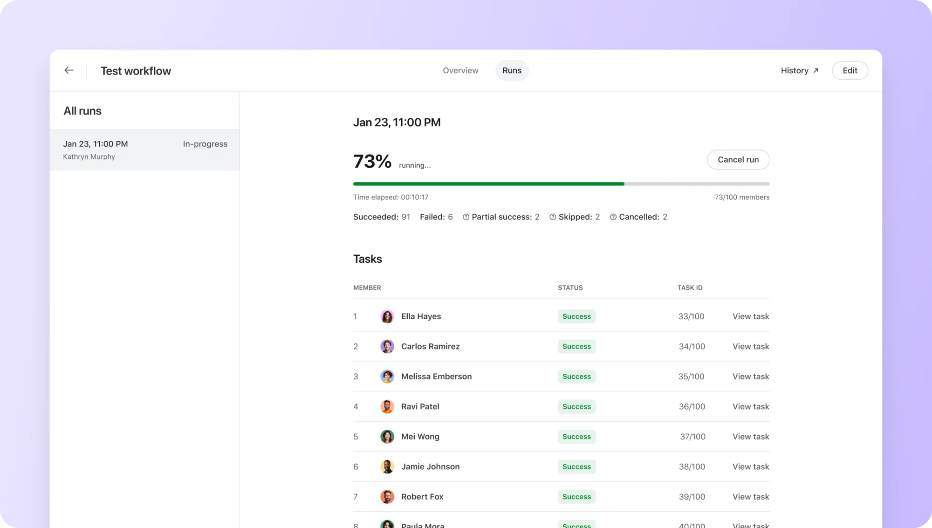The height and width of the screenshot is (528, 932).
Task: Click Ravi Patel's avatar
Action: [387, 406]
